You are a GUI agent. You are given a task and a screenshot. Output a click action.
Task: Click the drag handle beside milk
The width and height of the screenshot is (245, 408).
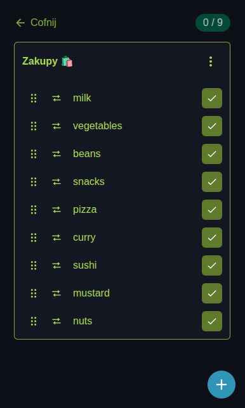[34, 98]
